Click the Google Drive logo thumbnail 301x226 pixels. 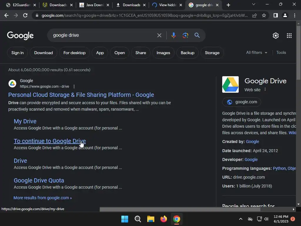(x=230, y=84)
